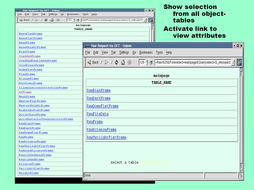Viewport: 254px width, 190px height.
Task: Open RawDarkFrame link in front window
Action: coord(99,98)
